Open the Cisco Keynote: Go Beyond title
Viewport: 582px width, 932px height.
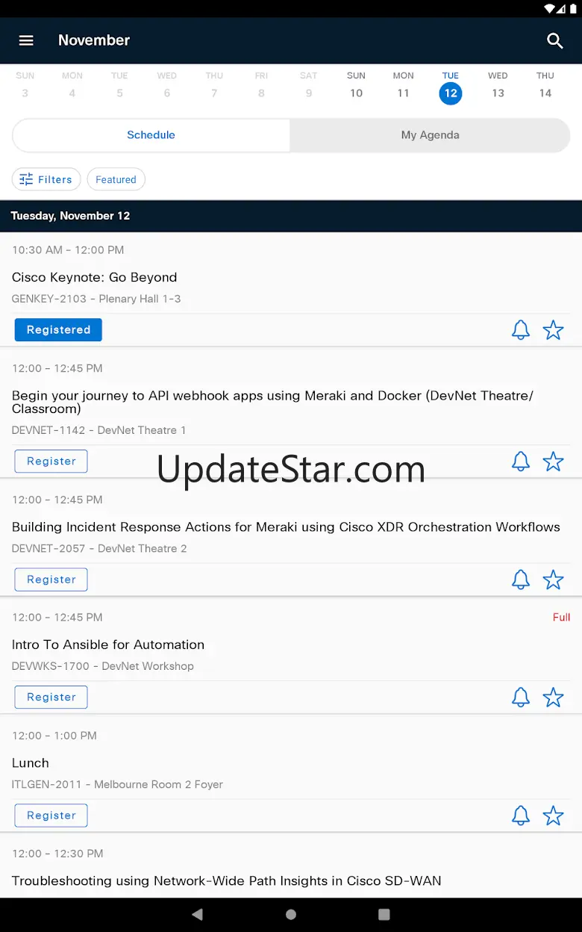(x=95, y=277)
